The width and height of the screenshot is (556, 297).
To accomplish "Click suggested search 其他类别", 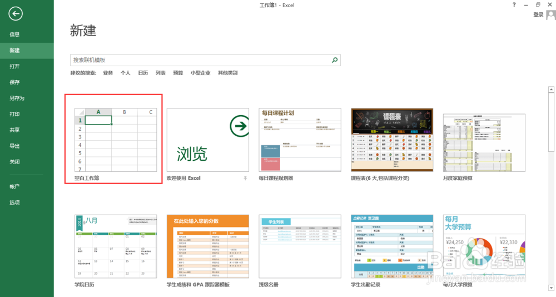I will tap(227, 73).
